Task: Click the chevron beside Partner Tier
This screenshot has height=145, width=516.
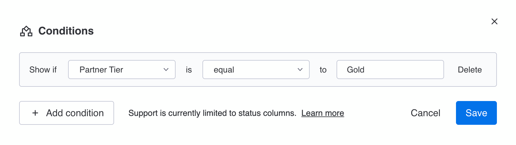Action: point(166,70)
